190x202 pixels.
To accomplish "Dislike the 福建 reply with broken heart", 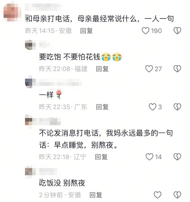I will [177, 69].
